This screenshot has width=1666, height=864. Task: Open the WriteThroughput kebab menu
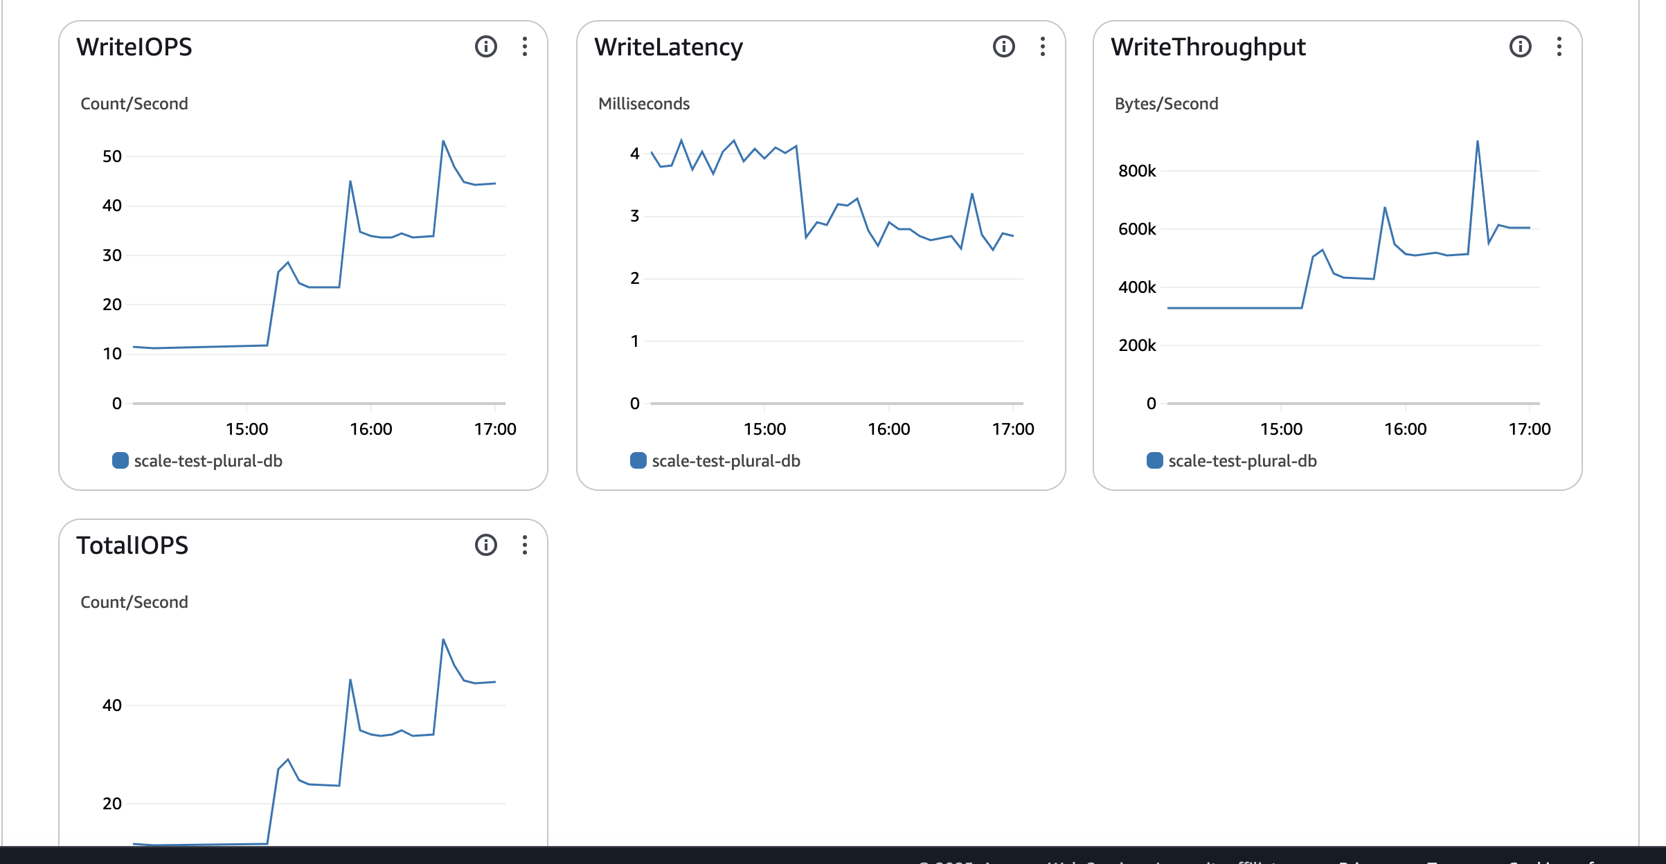click(1559, 46)
